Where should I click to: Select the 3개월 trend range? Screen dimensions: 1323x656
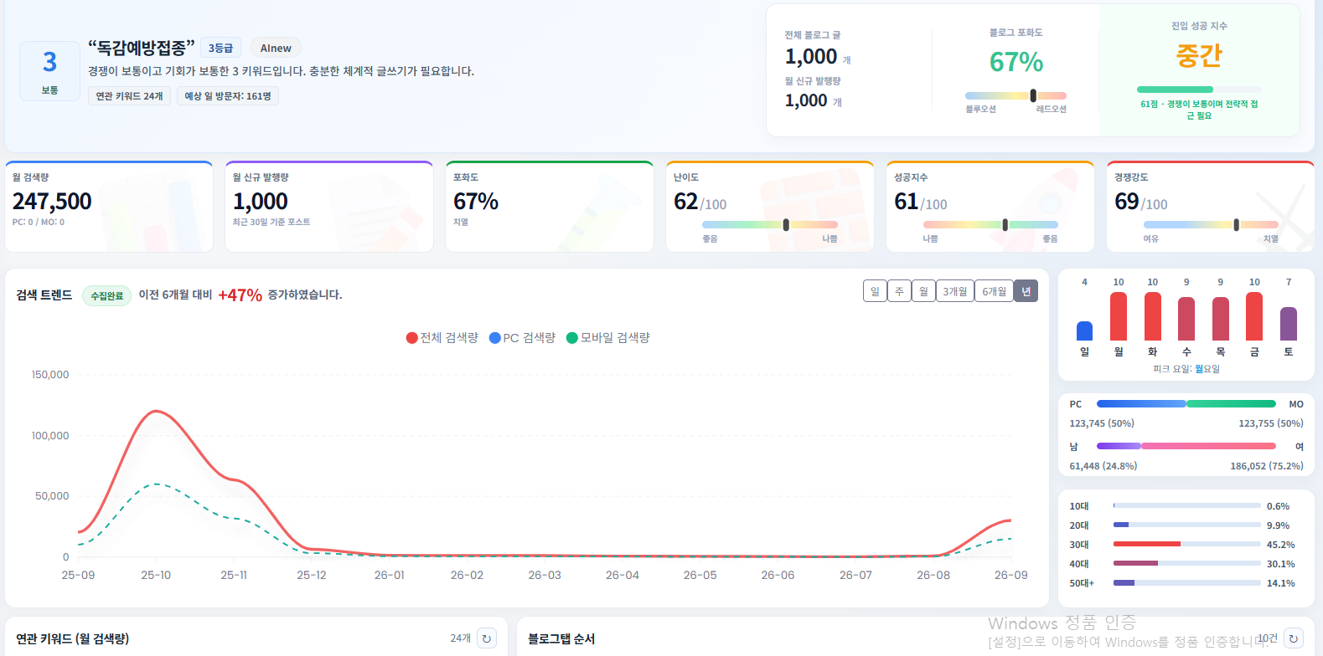click(955, 291)
